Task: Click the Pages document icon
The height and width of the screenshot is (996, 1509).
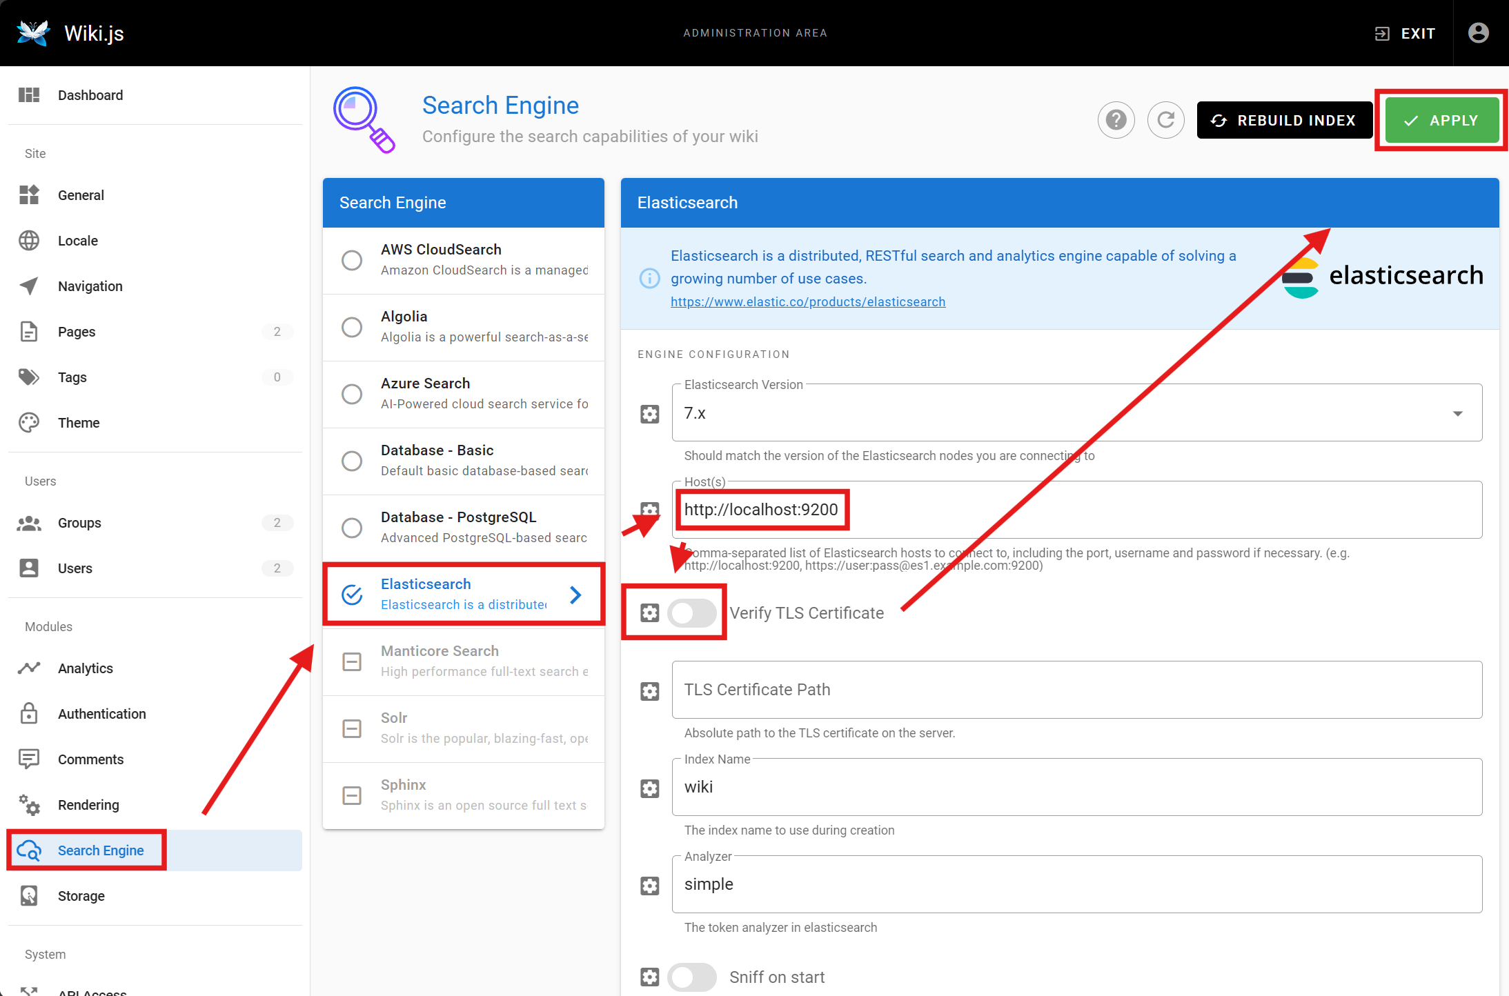Action: pyautogui.click(x=29, y=332)
